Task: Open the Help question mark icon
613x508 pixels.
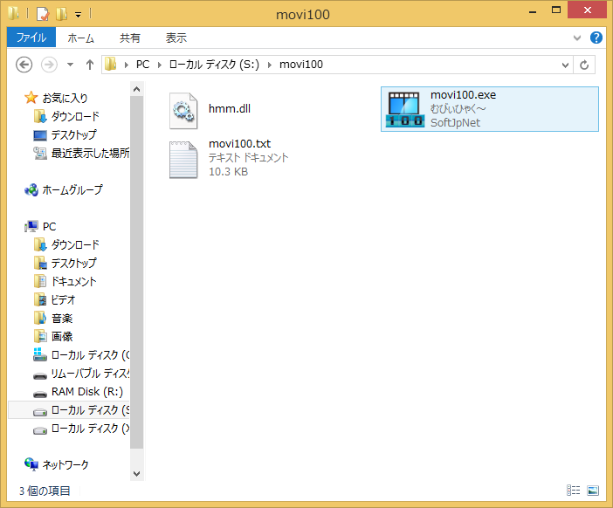Action: (x=596, y=38)
